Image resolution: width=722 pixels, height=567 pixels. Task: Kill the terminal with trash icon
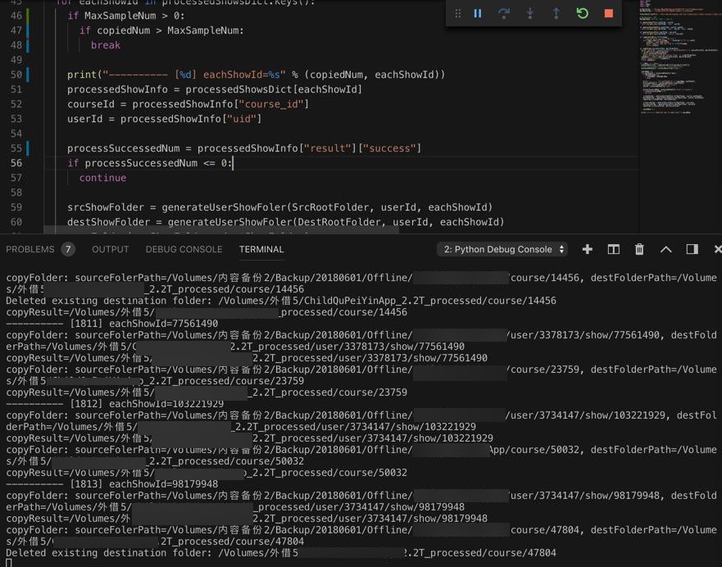(x=639, y=249)
